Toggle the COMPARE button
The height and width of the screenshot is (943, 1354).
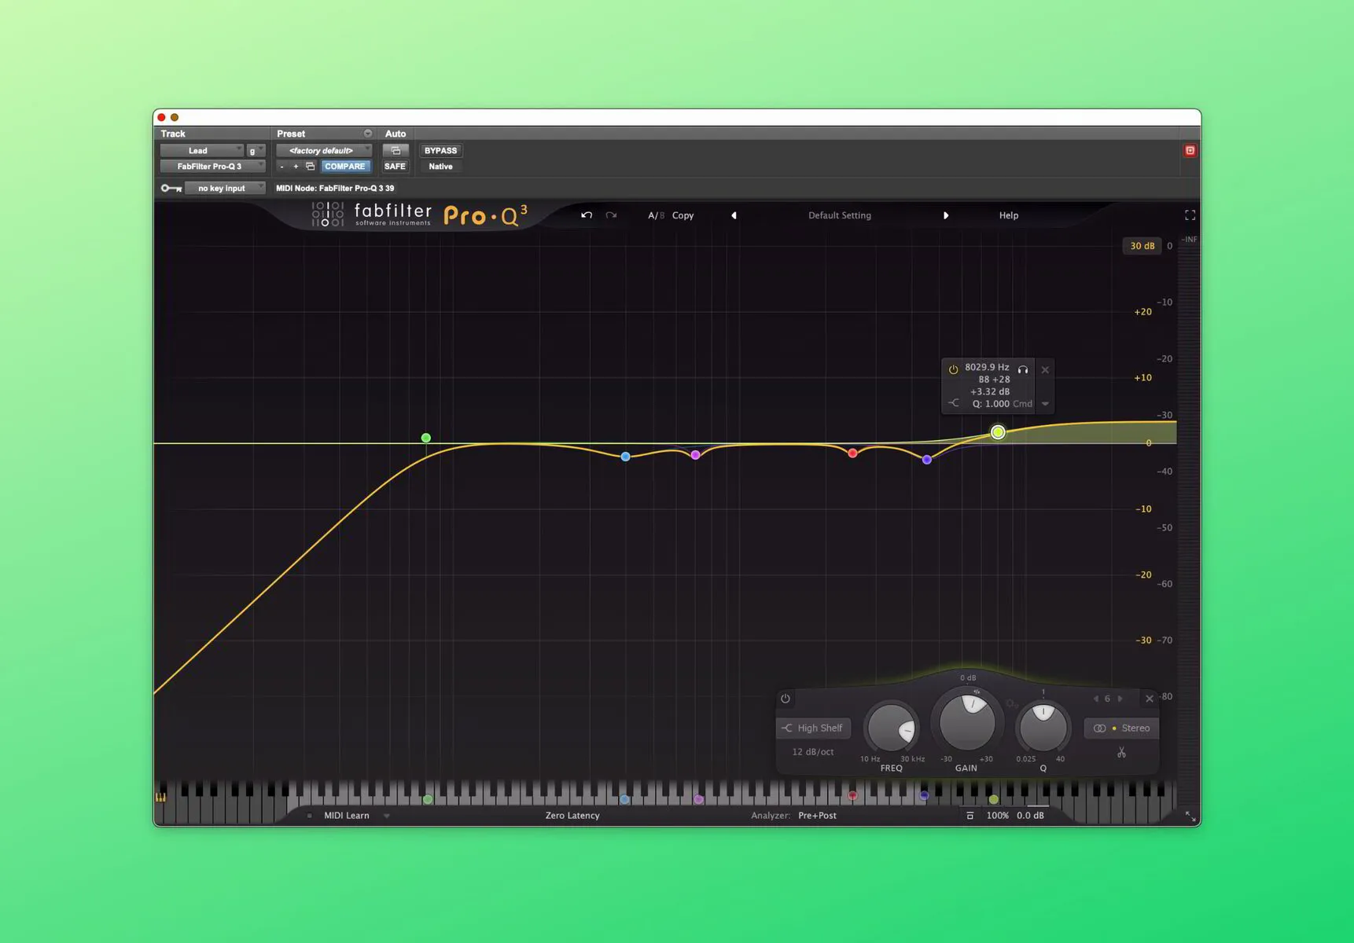pyautogui.click(x=344, y=167)
